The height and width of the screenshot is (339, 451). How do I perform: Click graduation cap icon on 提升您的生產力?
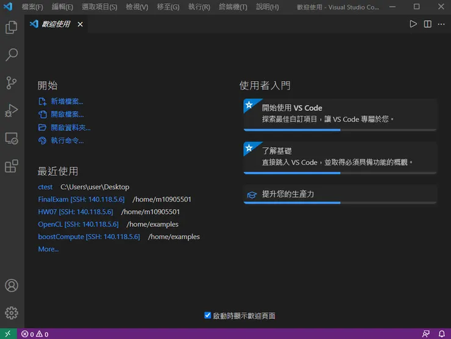point(252,195)
